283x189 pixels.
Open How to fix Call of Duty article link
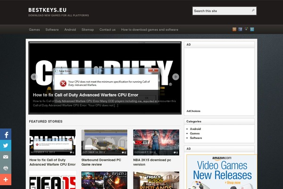tap(52, 162)
